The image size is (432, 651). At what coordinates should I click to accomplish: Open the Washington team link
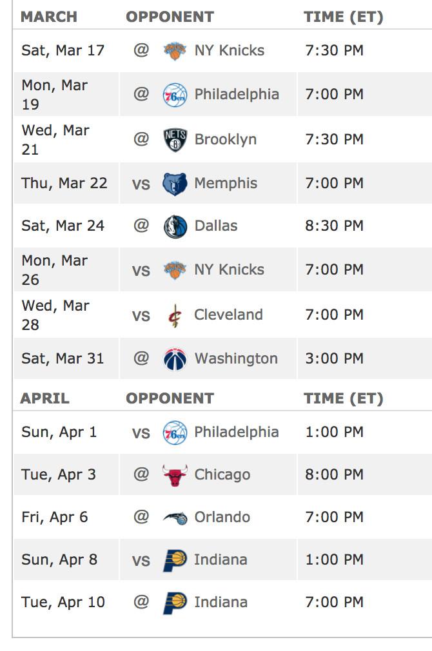pos(236,358)
